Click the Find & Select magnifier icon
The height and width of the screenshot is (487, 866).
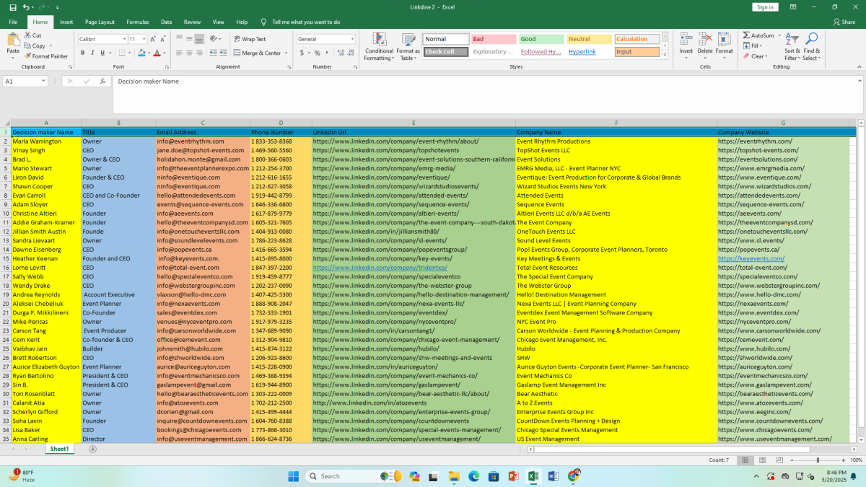coord(811,40)
